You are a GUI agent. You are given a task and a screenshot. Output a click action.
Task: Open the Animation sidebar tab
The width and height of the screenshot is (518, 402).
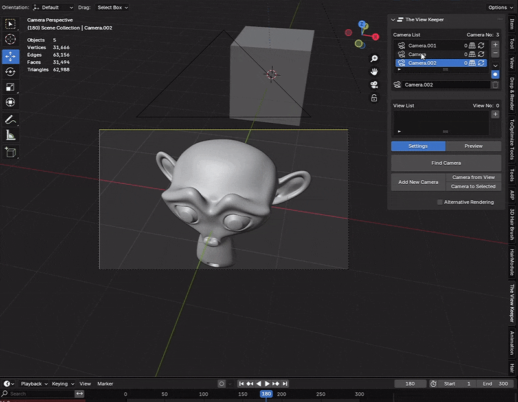pyautogui.click(x=512, y=343)
